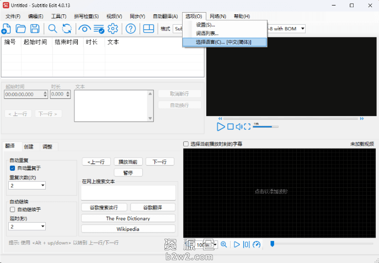This screenshot has height=263, width=379.
Task: Open a file with the folder icon
Action: click(x=21, y=29)
